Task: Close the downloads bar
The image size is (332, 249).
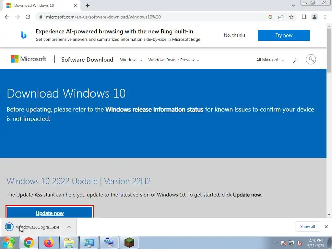Action: pyautogui.click(x=326, y=227)
